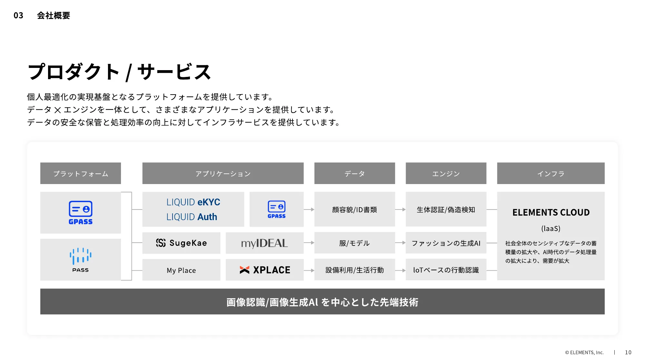This screenshot has height=362, width=645.
Task: Click the line starting 個人最適化の実現基盤
Action: point(151,97)
